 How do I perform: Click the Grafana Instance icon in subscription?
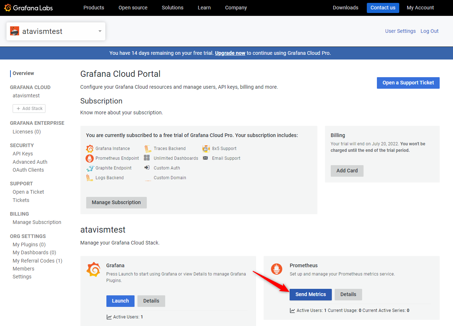click(x=90, y=149)
